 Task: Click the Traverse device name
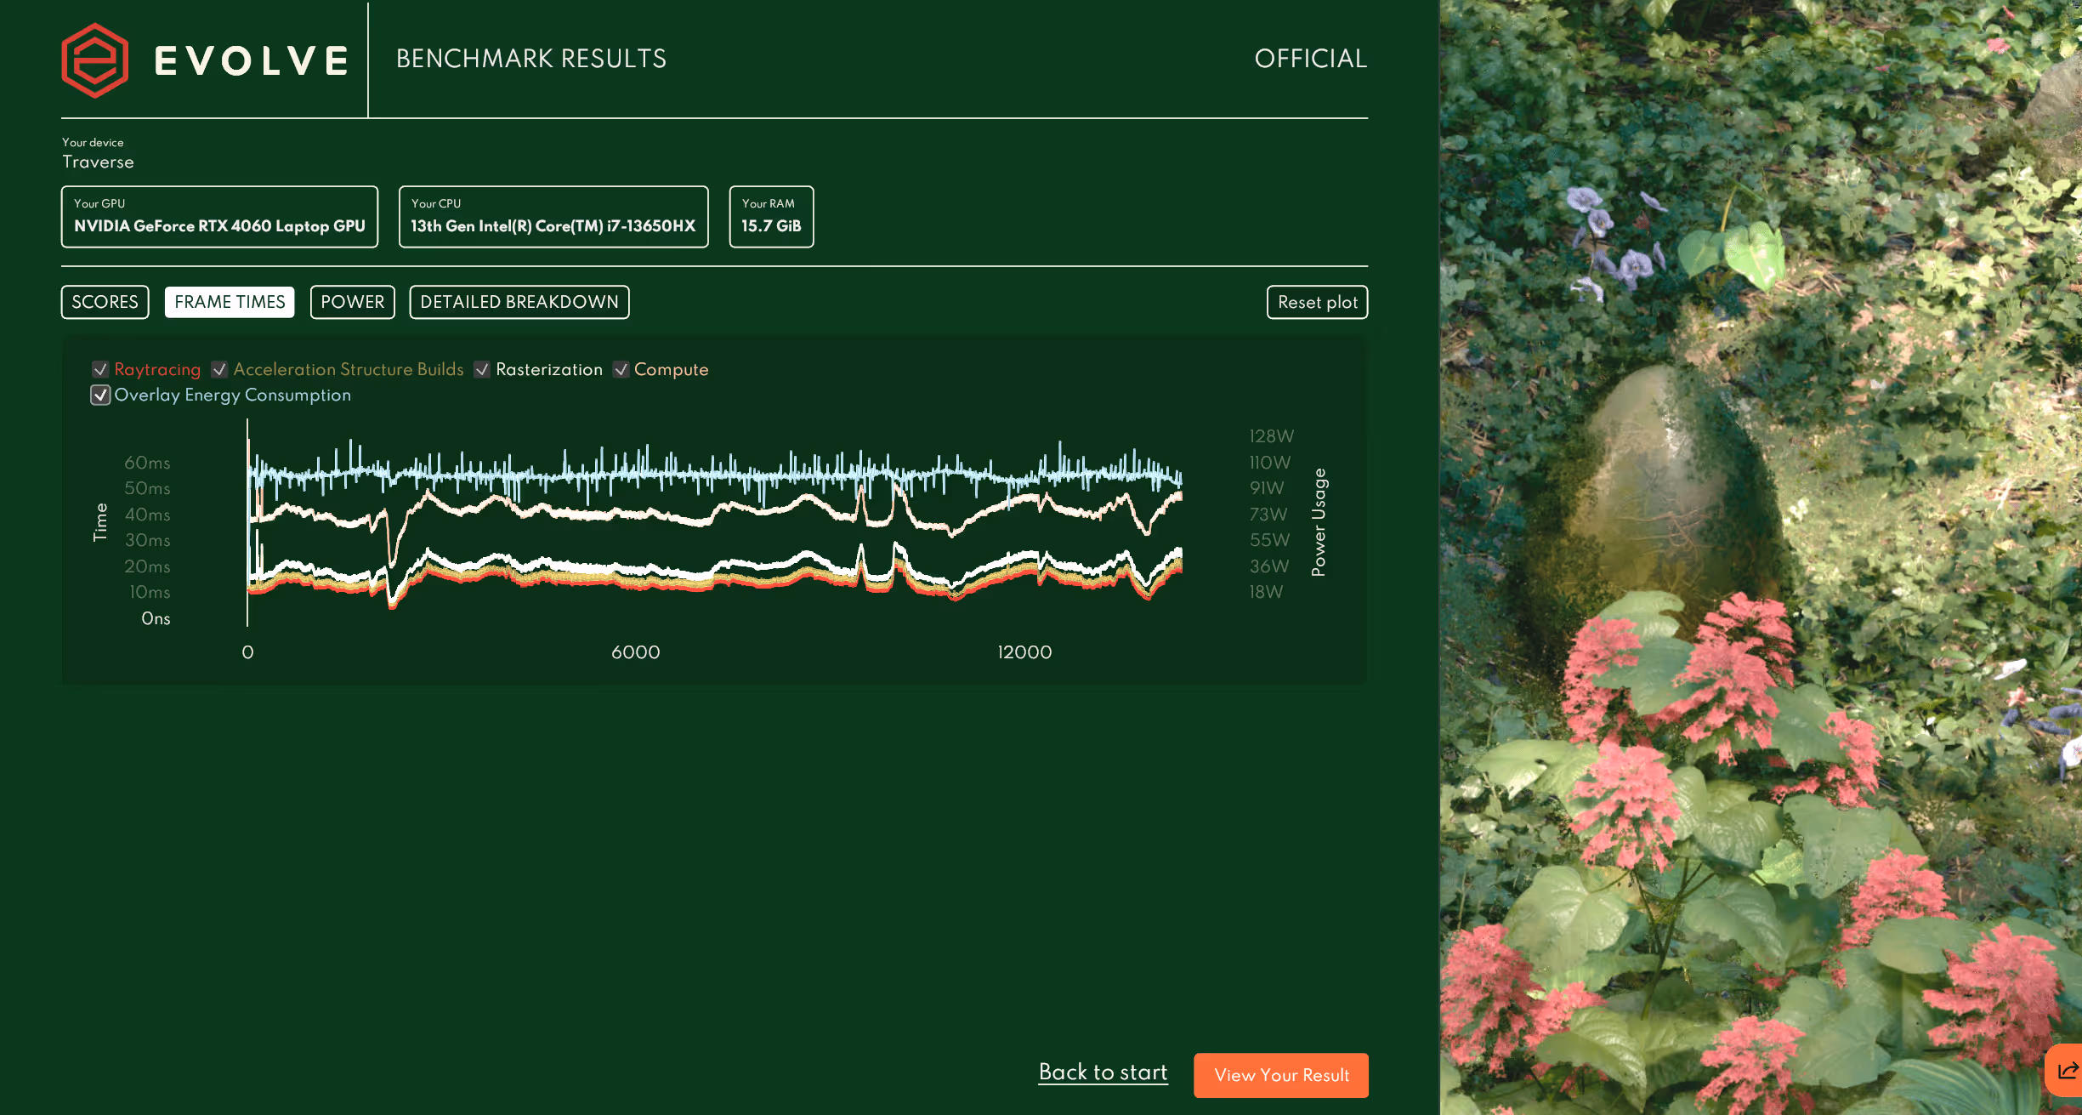click(98, 162)
